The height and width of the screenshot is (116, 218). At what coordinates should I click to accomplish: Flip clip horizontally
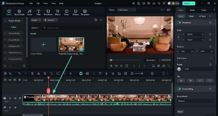pos(181,81)
